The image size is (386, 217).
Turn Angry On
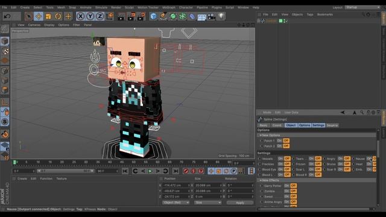[x=340, y=159]
